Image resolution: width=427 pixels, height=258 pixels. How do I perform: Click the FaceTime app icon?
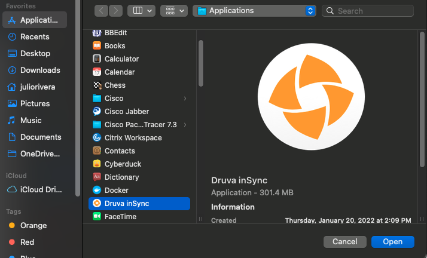(97, 216)
